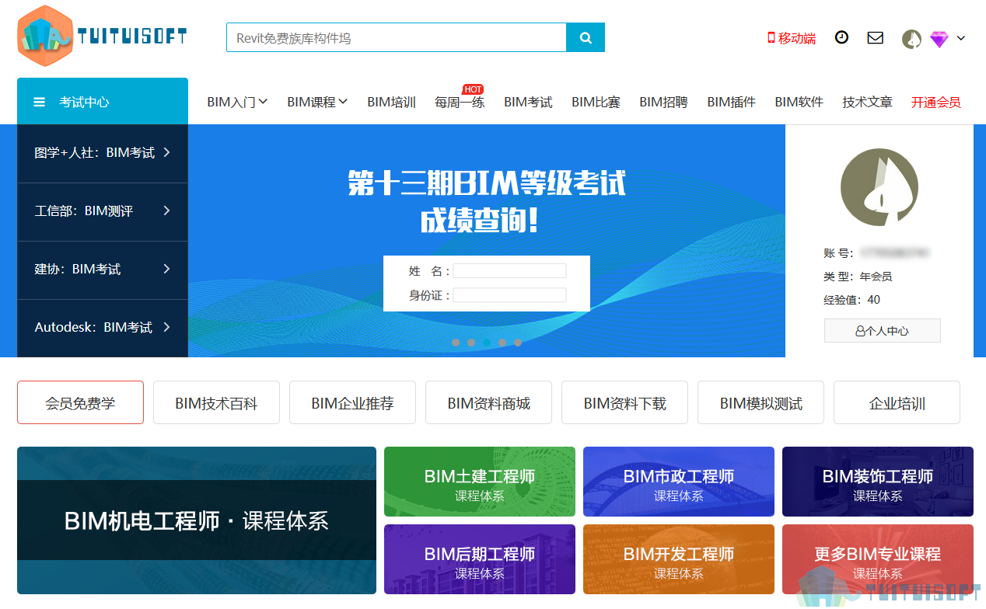The image size is (986, 609).
Task: Open the BIM考试 menu item
Action: [x=528, y=102]
